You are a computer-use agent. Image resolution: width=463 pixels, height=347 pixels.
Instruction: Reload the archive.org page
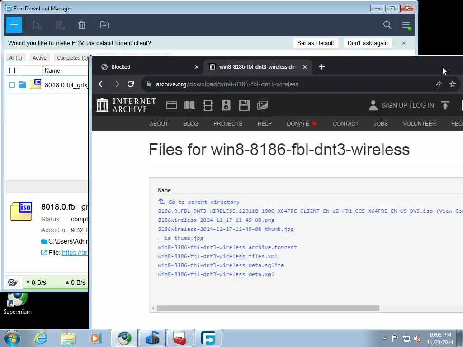[x=131, y=84]
